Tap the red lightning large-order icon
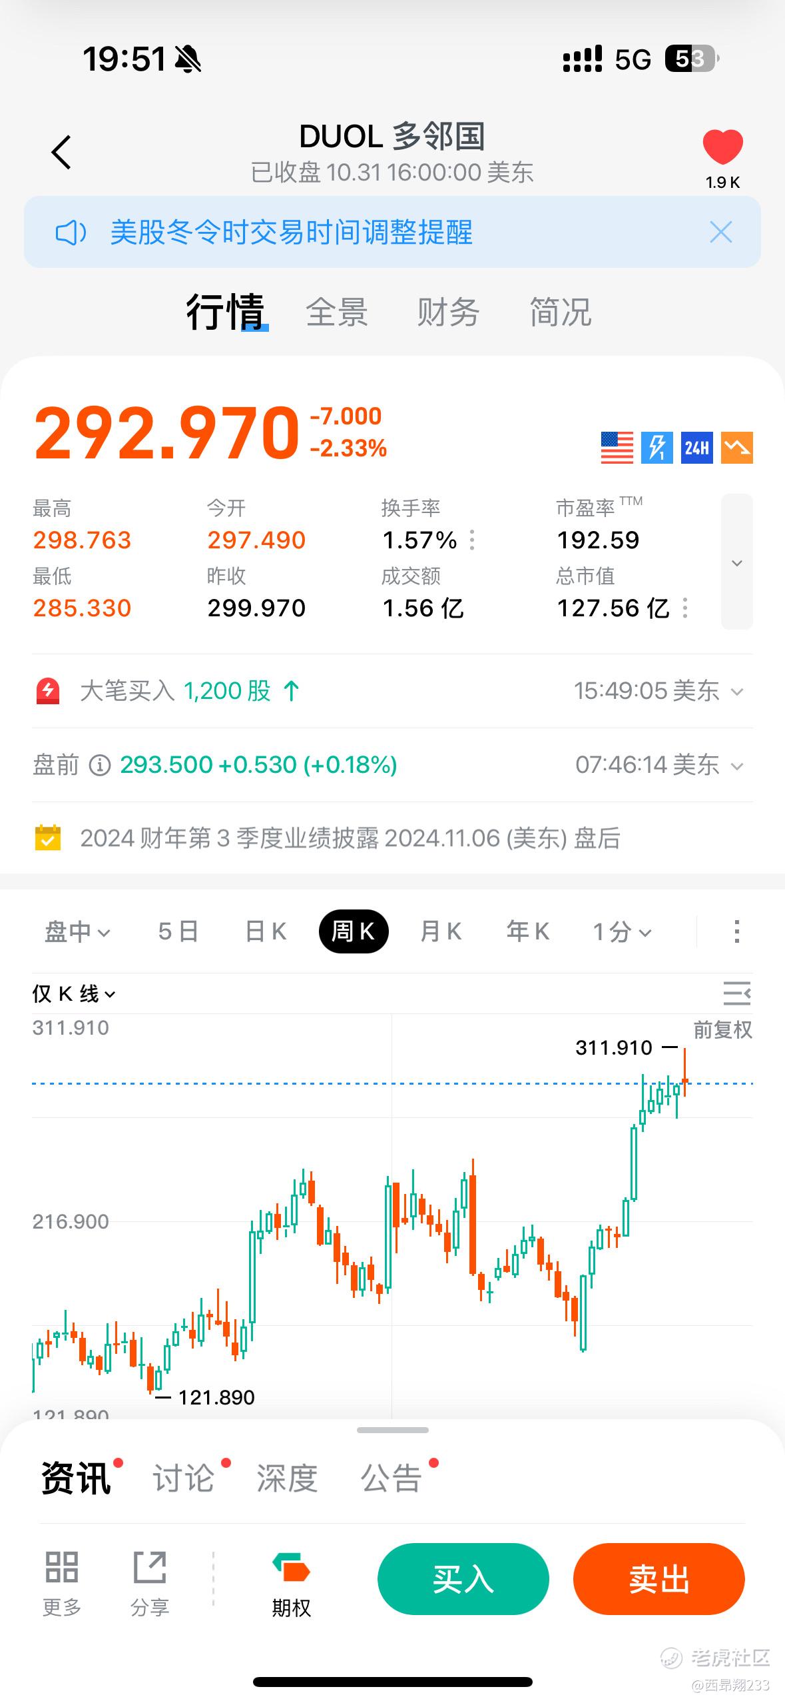 pyautogui.click(x=48, y=691)
